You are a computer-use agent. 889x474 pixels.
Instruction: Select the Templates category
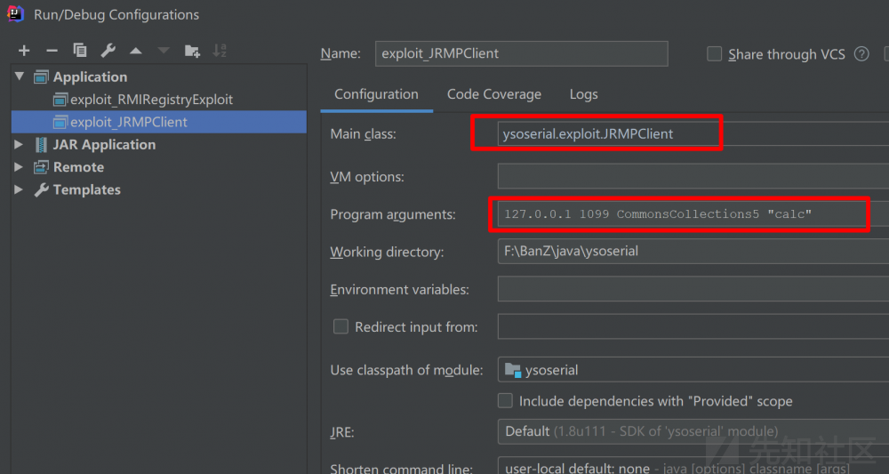pyautogui.click(x=87, y=190)
